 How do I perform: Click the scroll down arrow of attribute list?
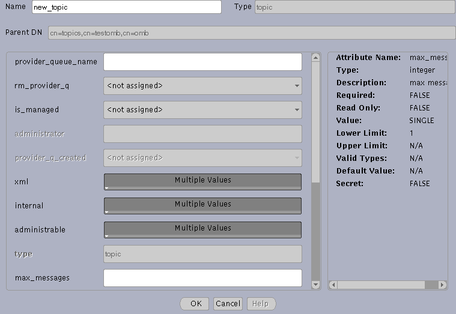[315, 285]
